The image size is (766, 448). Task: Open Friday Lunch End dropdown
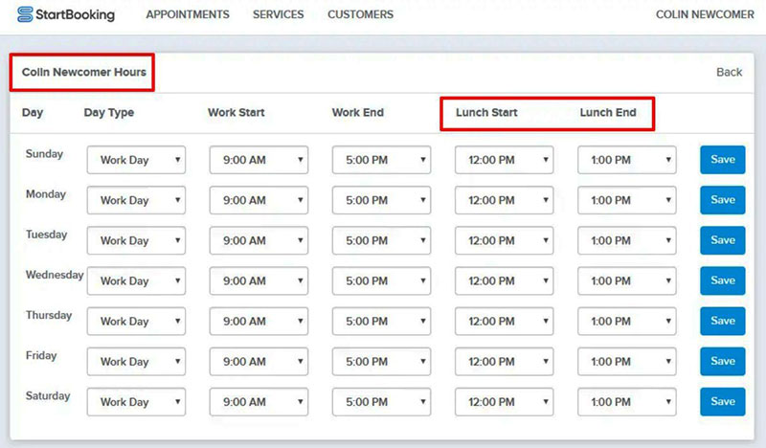pos(627,362)
